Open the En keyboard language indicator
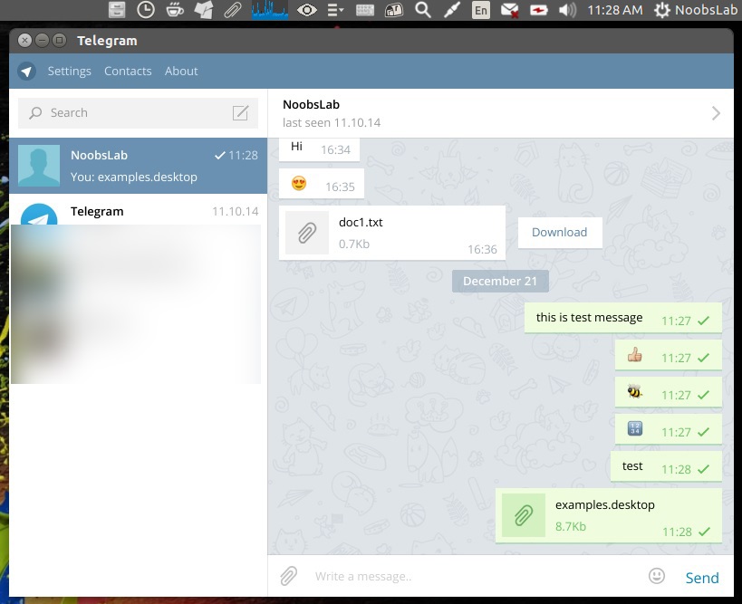 (481, 10)
